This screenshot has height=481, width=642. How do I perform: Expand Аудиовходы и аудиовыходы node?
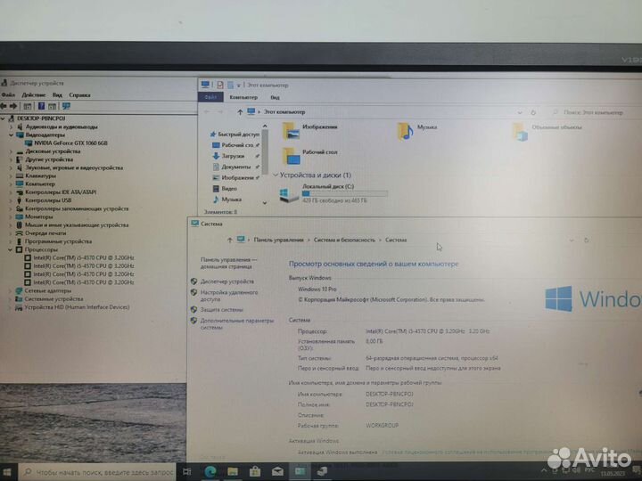click(x=11, y=126)
